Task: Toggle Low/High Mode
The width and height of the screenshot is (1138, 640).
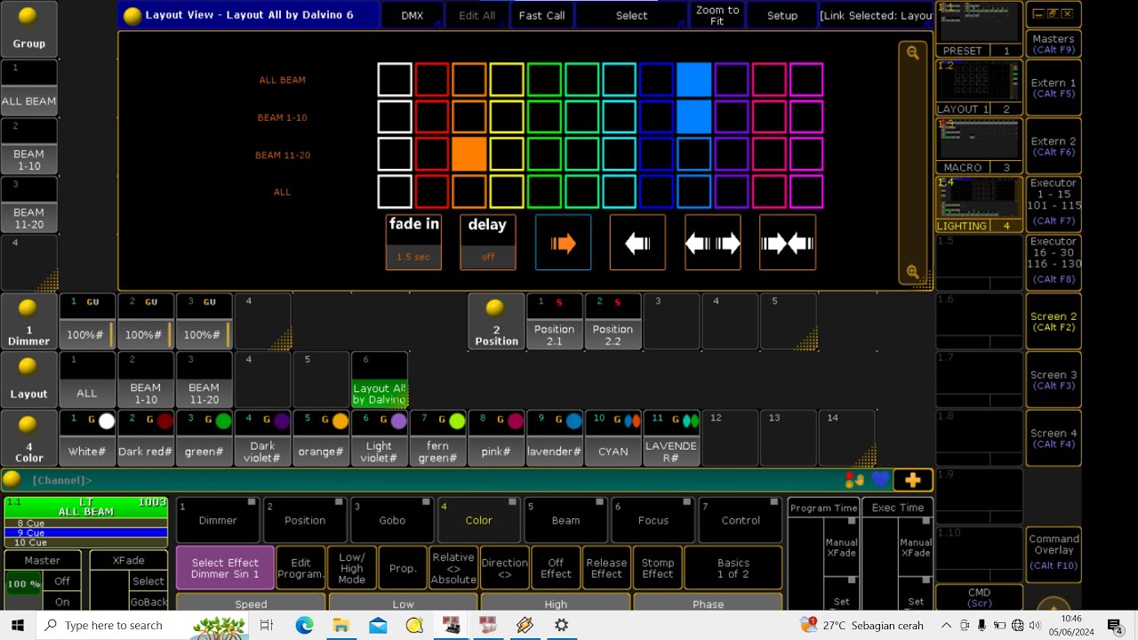Action: point(352,568)
